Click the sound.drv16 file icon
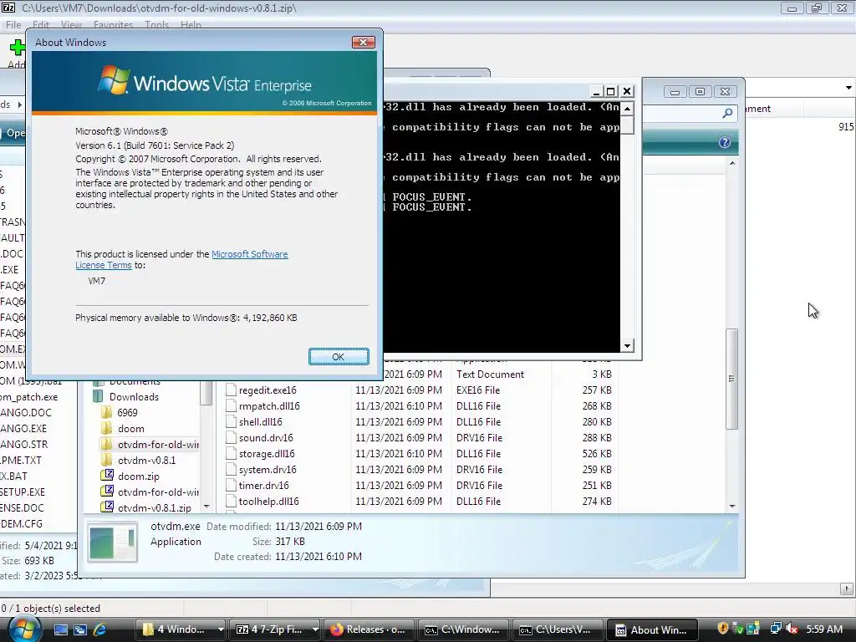The width and height of the screenshot is (856, 642). click(231, 437)
